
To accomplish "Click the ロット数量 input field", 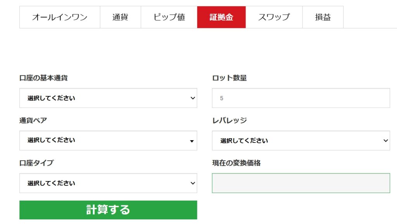I will point(301,98).
